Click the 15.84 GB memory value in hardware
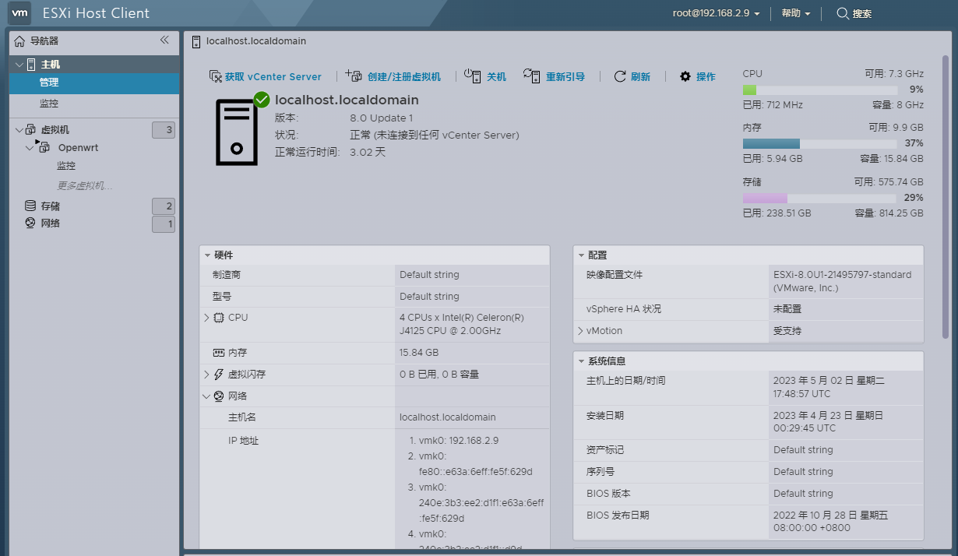Viewport: 958px width, 556px height. click(419, 353)
